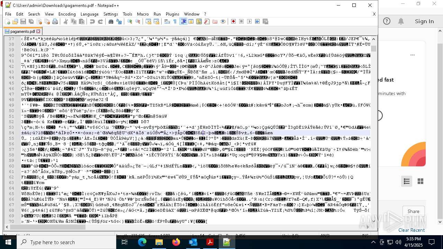Screen dimensions: 443x249
Task: Click the Sign In link in background window
Action: pyautogui.click(x=424, y=21)
